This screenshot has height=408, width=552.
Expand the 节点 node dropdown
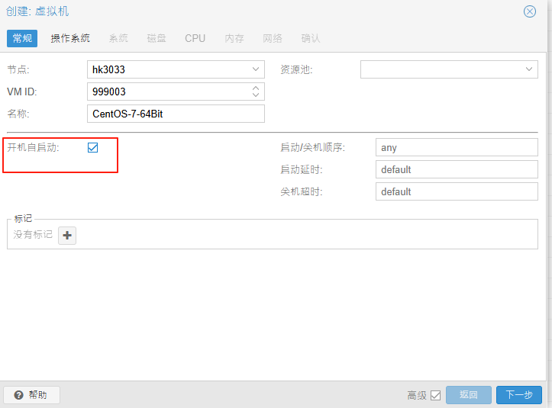[x=256, y=69]
